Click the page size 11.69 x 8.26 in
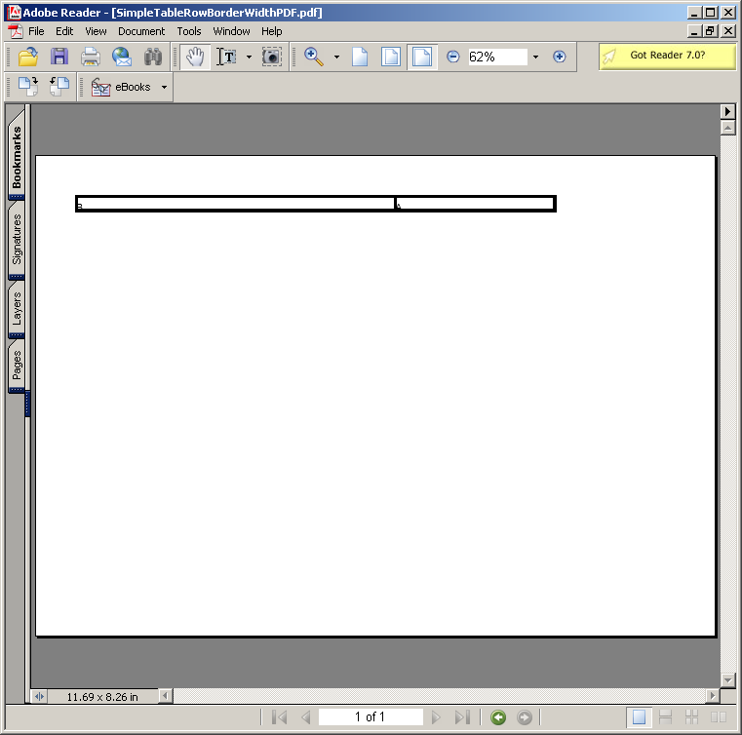Image resolution: width=742 pixels, height=735 pixels. tap(102, 697)
